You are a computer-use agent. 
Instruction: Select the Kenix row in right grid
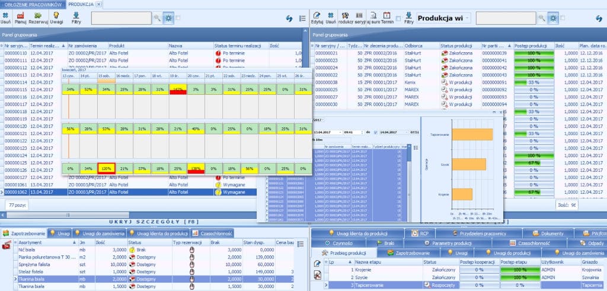coord(459,82)
